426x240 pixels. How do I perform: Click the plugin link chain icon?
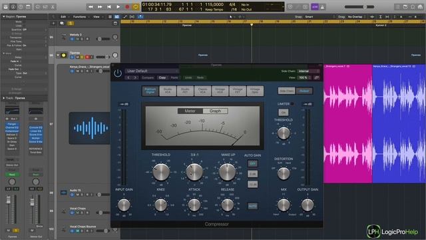pyautogui.click(x=317, y=77)
